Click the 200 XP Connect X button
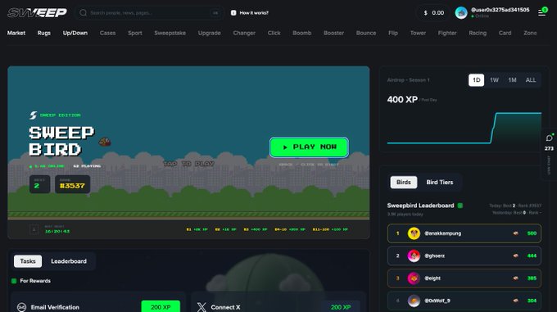 341,307
